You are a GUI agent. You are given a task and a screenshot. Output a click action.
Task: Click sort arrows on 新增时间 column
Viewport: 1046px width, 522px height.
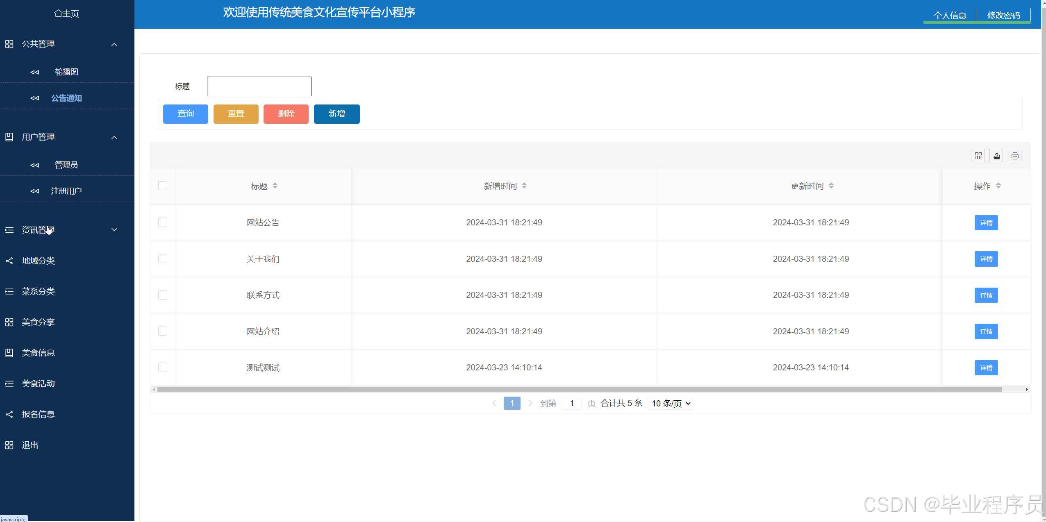(x=524, y=186)
